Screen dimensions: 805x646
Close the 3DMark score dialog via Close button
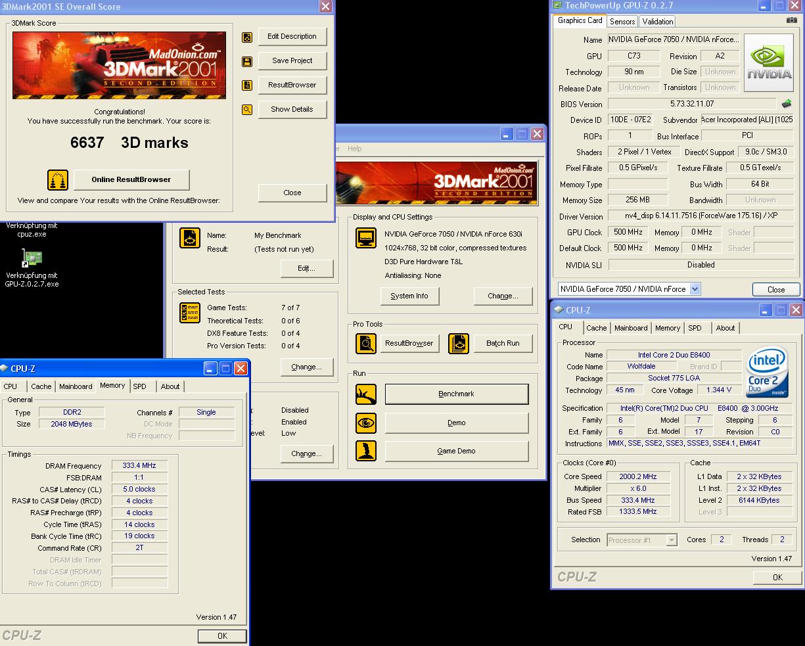(x=292, y=193)
